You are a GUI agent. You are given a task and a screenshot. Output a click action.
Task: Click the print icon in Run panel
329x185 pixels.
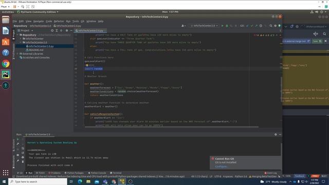(23, 157)
